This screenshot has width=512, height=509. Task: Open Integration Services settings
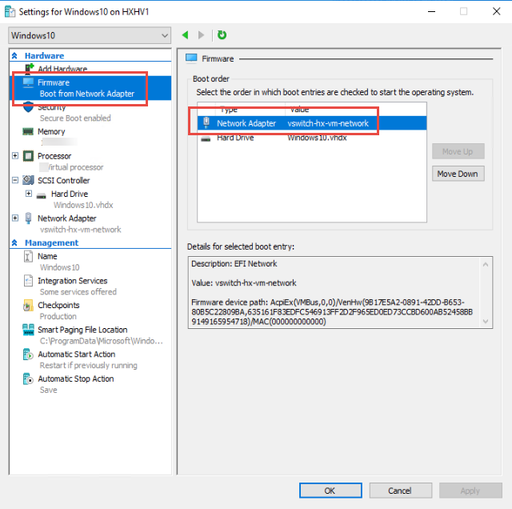click(x=73, y=281)
